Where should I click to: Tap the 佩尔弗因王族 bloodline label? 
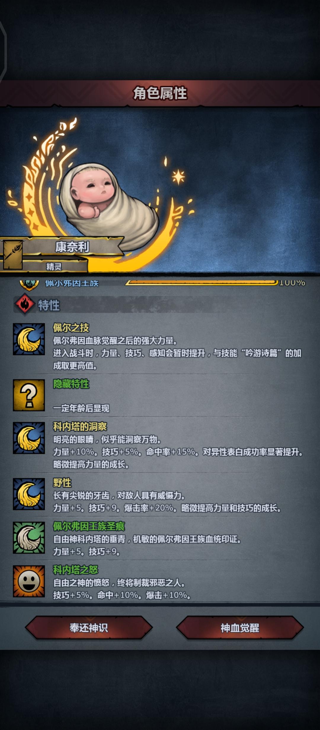pos(72,283)
